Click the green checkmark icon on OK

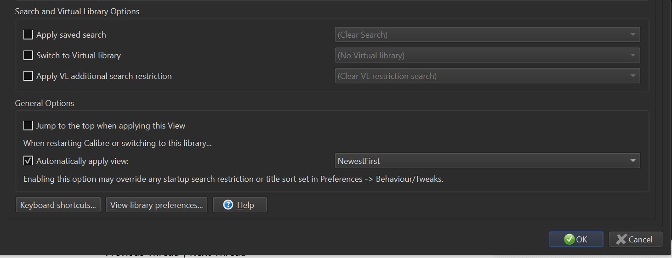569,239
